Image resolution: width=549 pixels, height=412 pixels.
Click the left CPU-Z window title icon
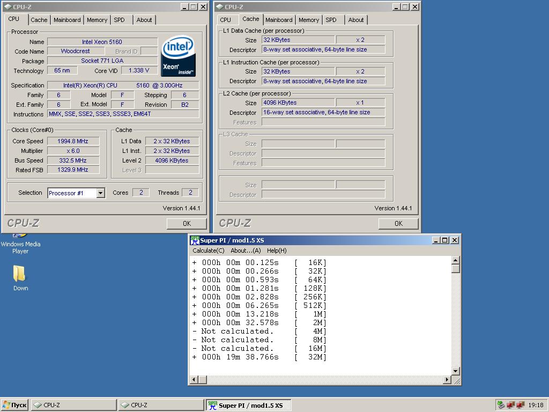(8, 6)
